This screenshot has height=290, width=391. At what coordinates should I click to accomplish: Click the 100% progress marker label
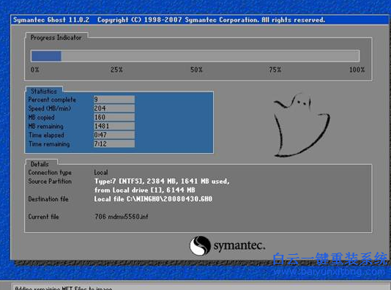(x=357, y=70)
